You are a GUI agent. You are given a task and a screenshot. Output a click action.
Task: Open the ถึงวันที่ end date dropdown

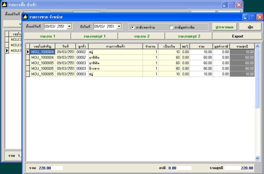coord(119,26)
